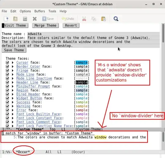Viewport: 165px width, 158px height.
Task: Minimize the Emacs window
Action: pyautogui.click(x=146, y=4)
